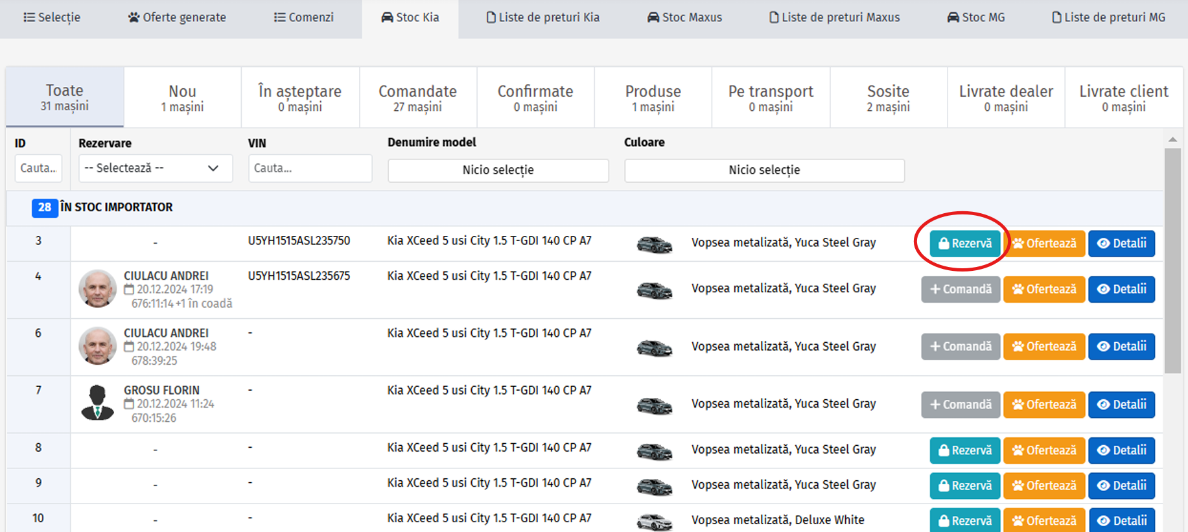View Detalii for car ID 10
This screenshot has width=1188, height=532.
click(x=1122, y=520)
